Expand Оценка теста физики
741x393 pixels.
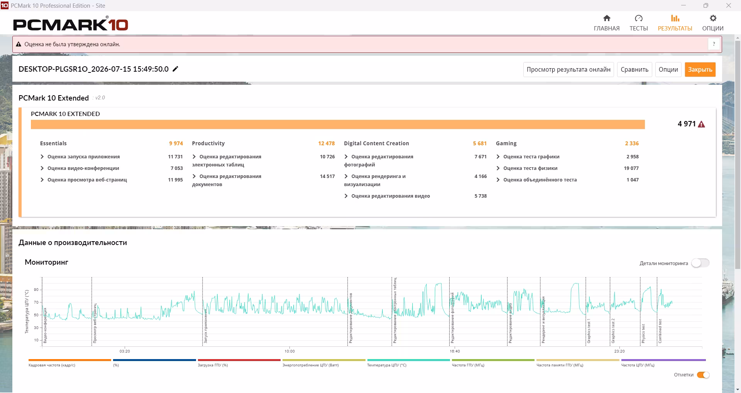click(498, 168)
